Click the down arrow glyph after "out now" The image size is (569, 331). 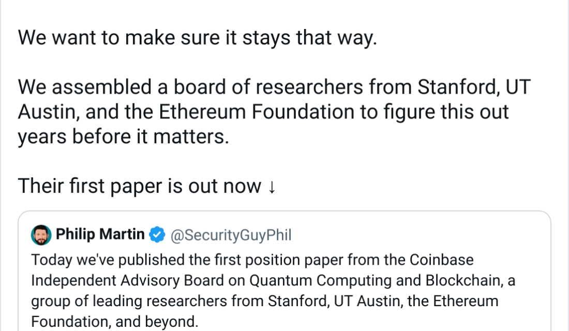click(x=271, y=186)
